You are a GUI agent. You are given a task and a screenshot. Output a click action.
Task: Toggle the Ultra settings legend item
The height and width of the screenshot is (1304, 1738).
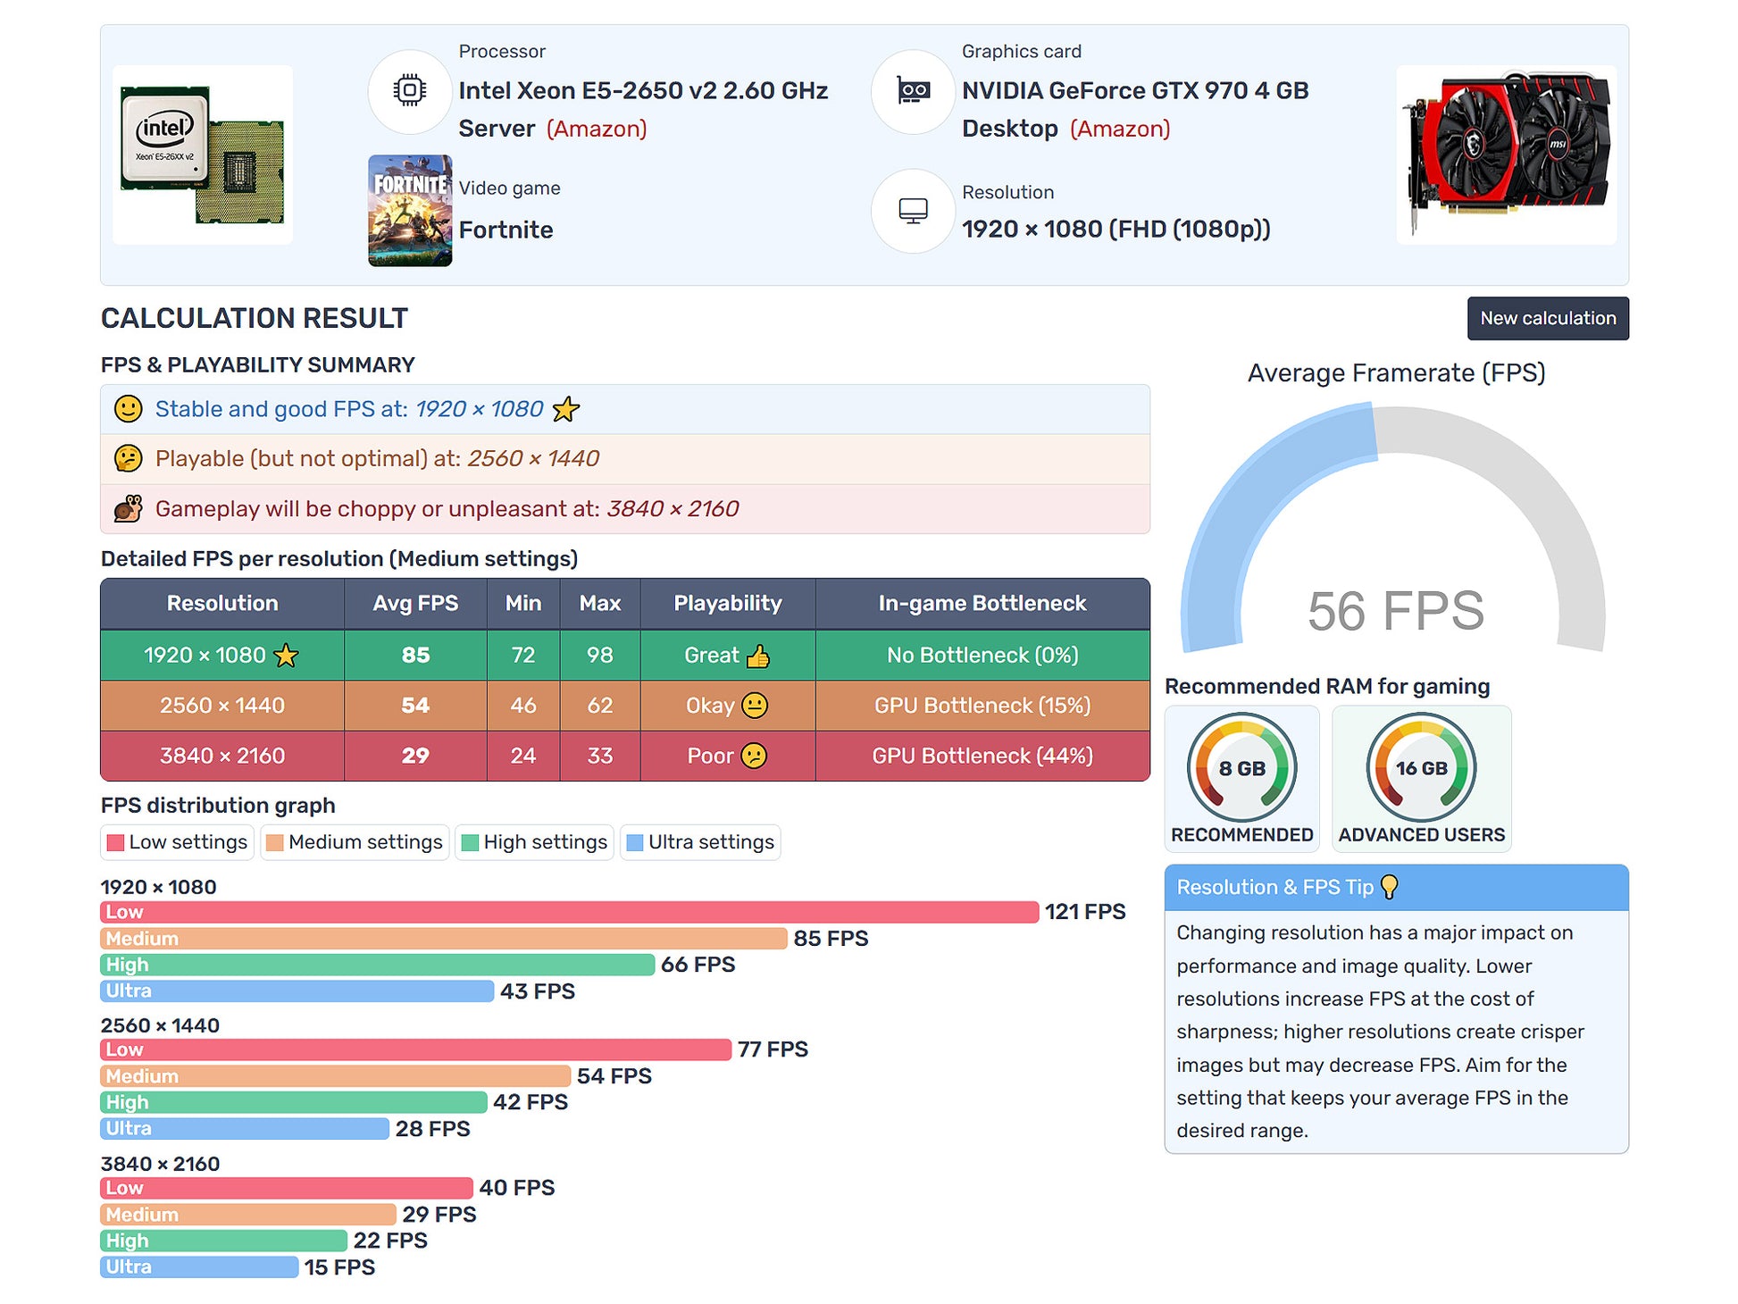(700, 842)
